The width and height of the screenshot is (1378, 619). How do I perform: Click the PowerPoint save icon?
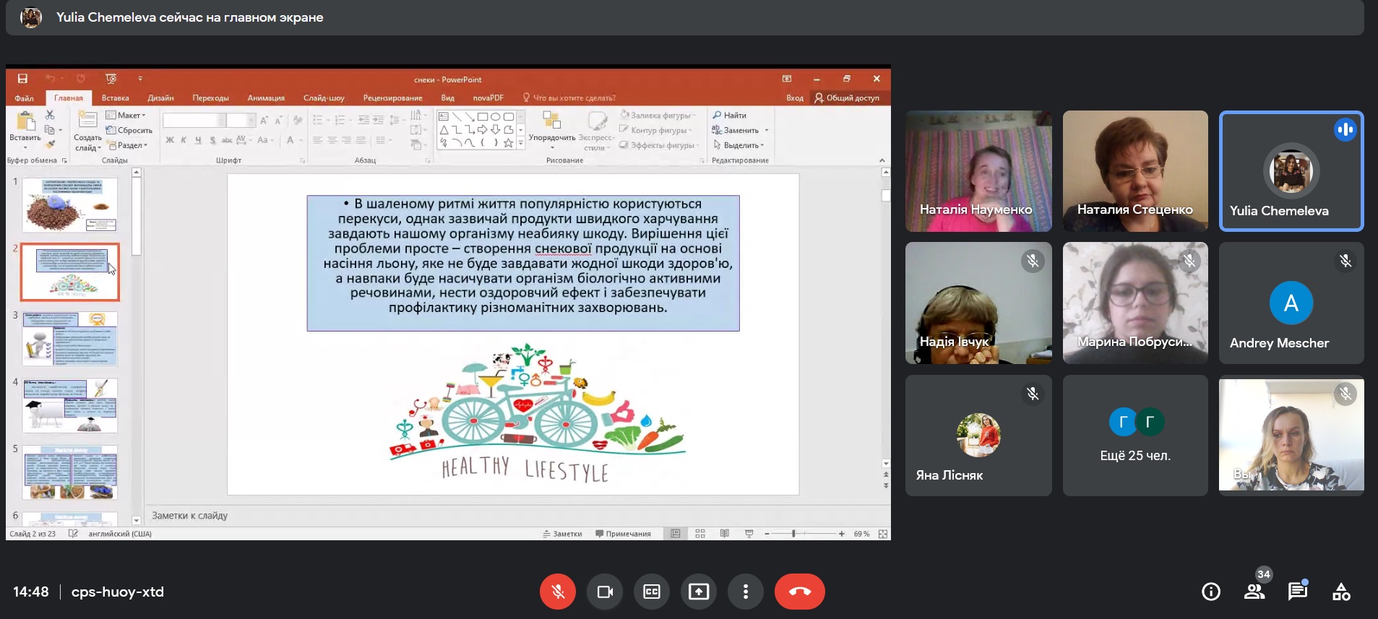(x=22, y=79)
